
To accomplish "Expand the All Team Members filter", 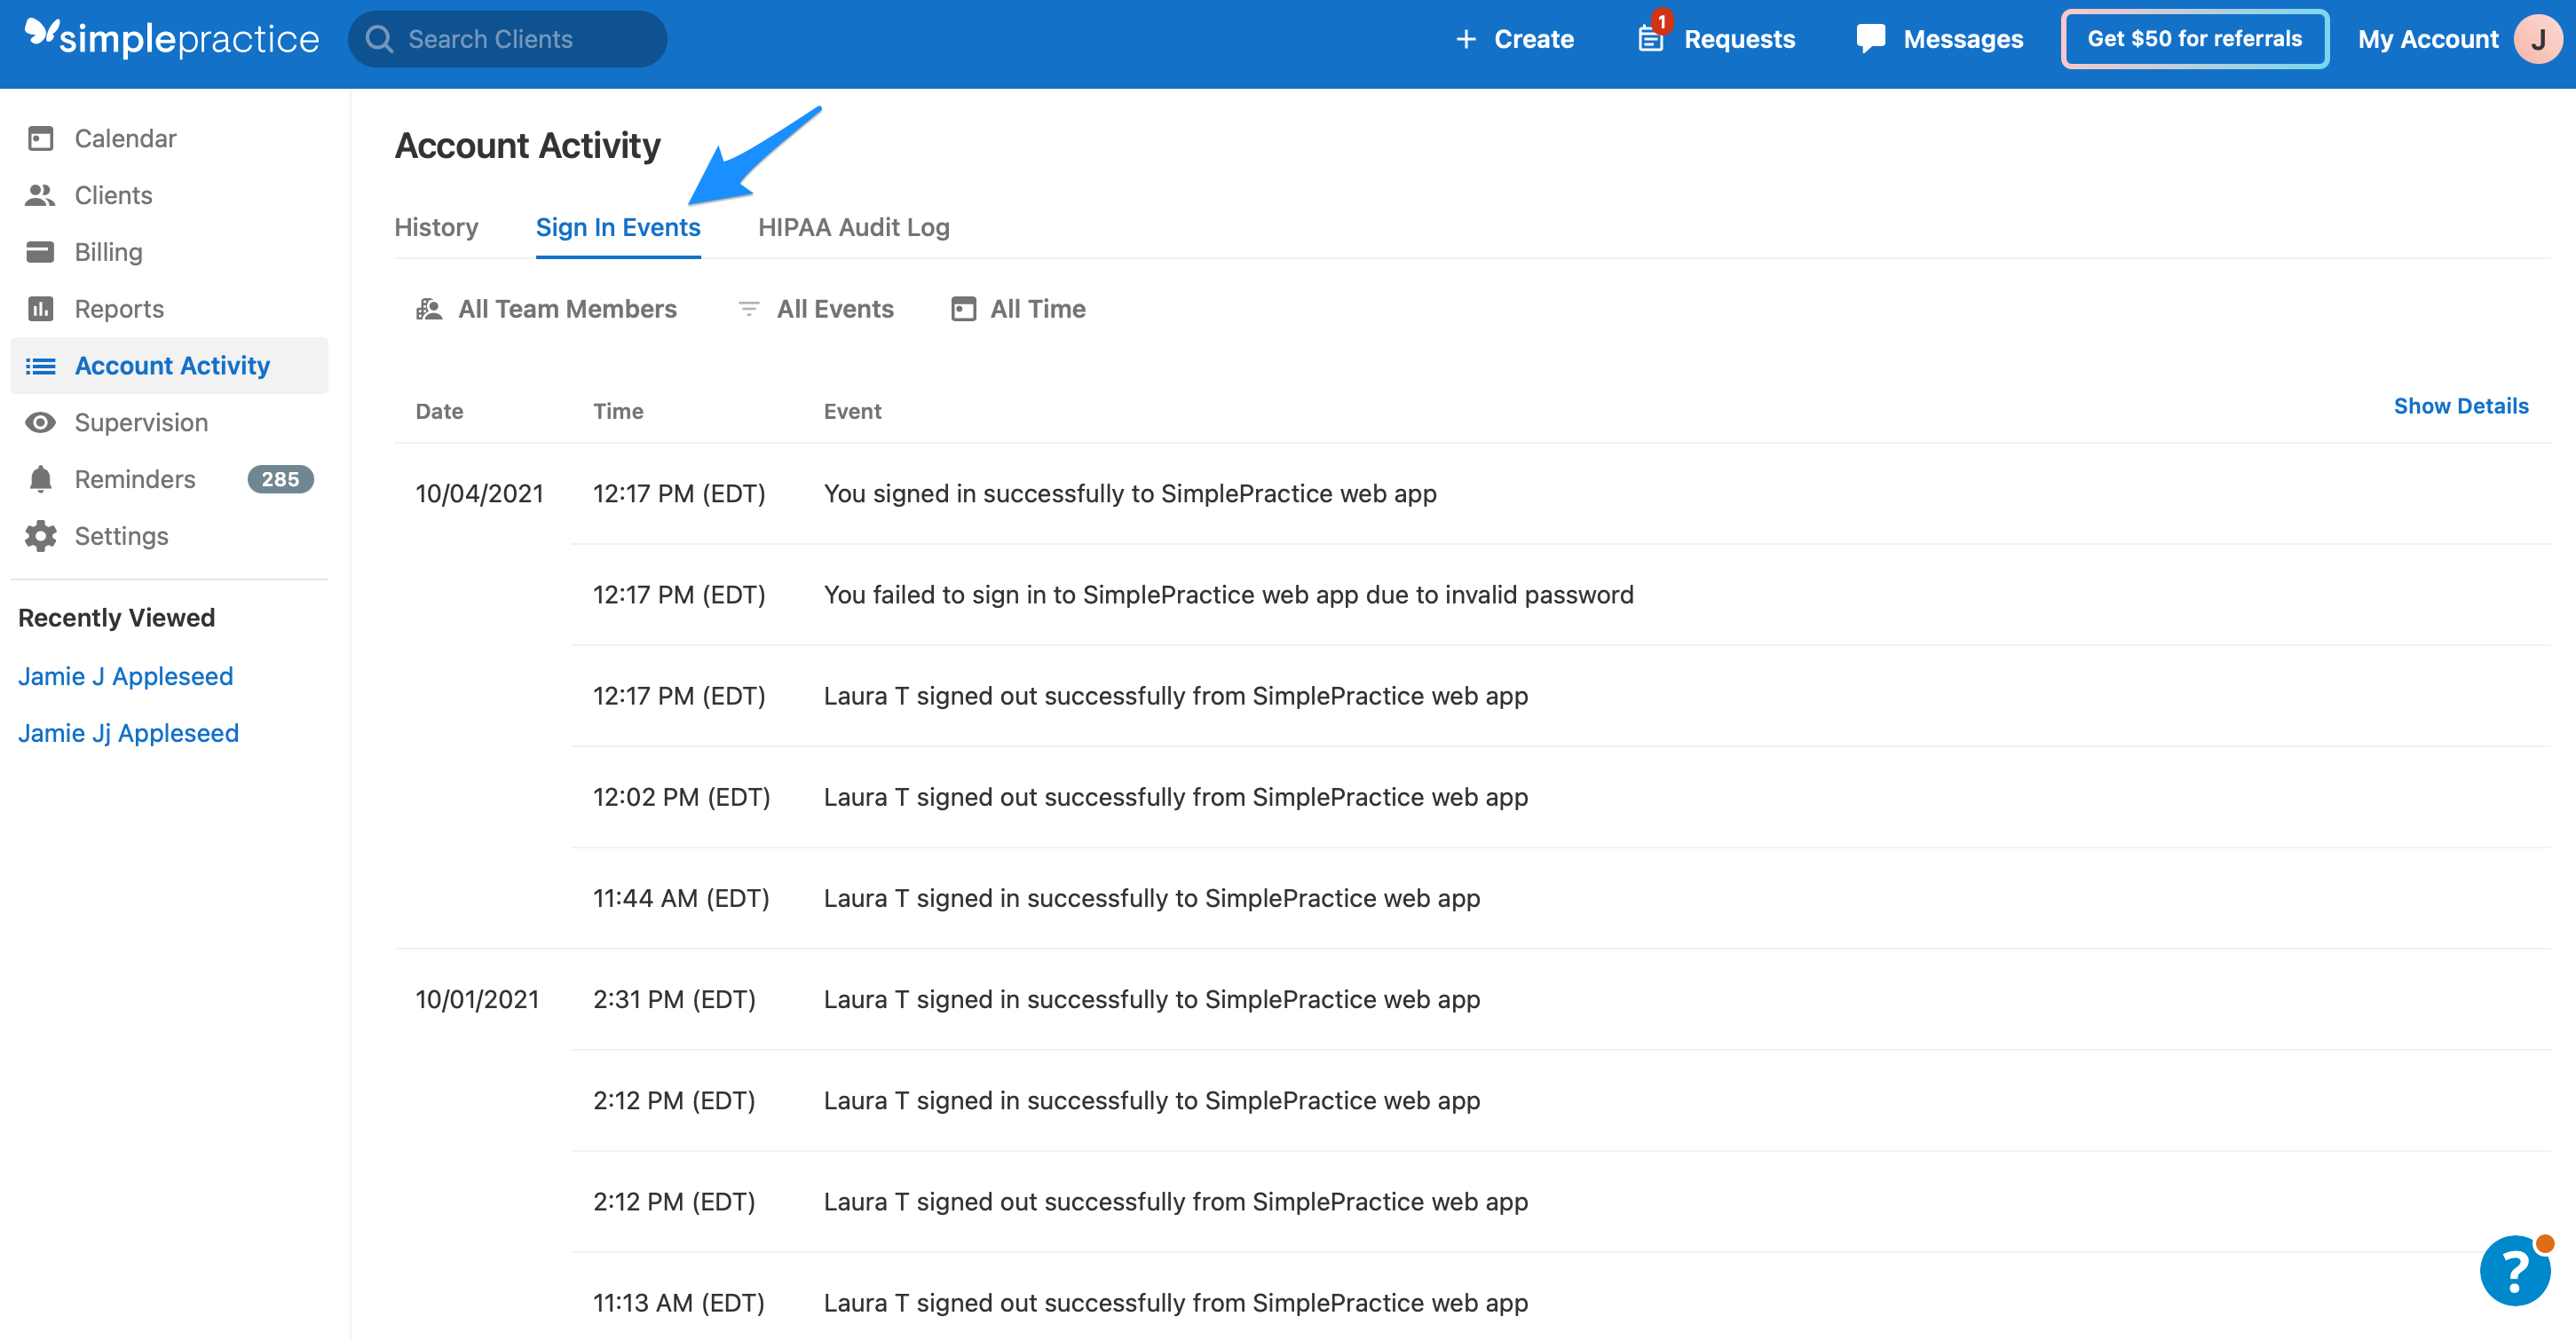I will 547,309.
